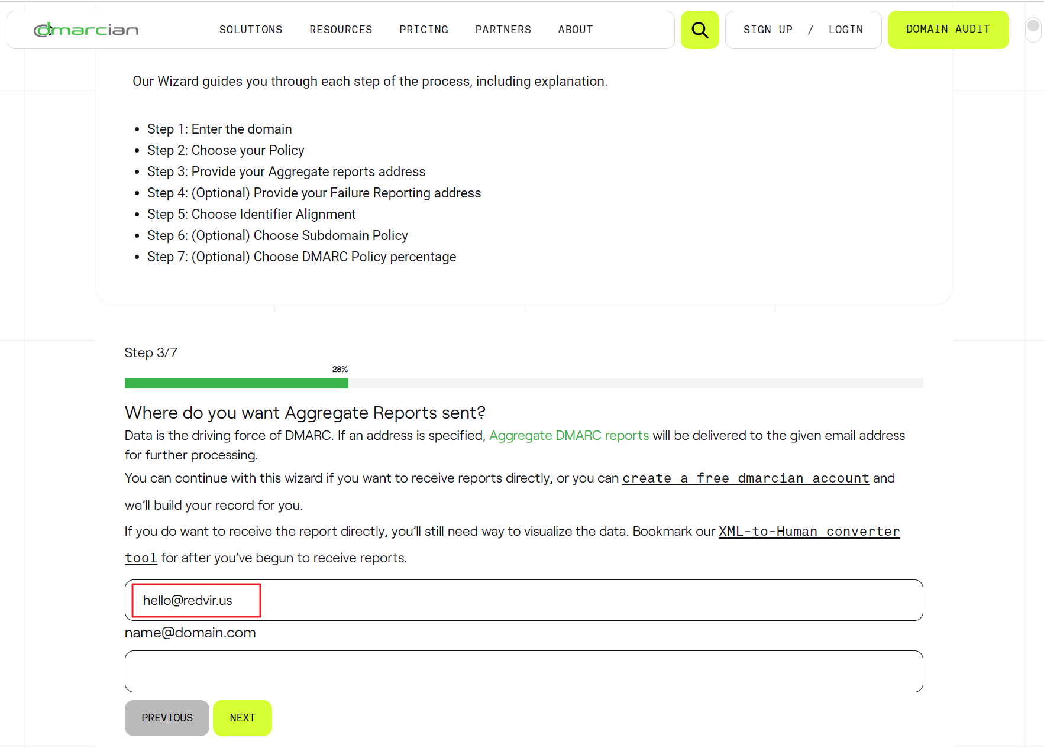Follow the Aggregate DMARC reports link
1044x748 pixels.
(x=569, y=436)
